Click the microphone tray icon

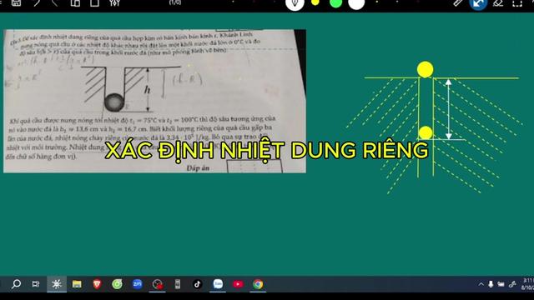point(491,284)
